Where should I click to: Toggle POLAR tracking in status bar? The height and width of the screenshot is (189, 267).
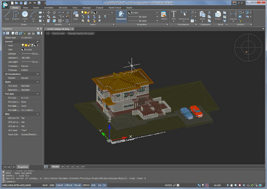[77, 185]
